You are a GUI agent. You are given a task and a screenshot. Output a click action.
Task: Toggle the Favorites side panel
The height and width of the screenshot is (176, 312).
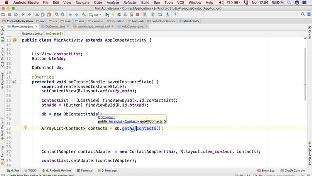click(2, 155)
